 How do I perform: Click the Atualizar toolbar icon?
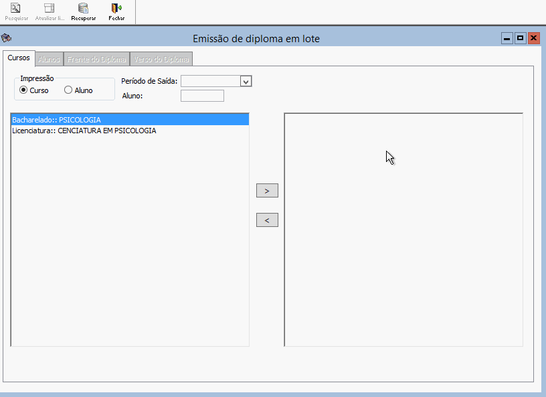pyautogui.click(x=49, y=9)
